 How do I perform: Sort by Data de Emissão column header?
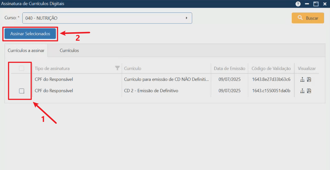click(x=230, y=68)
